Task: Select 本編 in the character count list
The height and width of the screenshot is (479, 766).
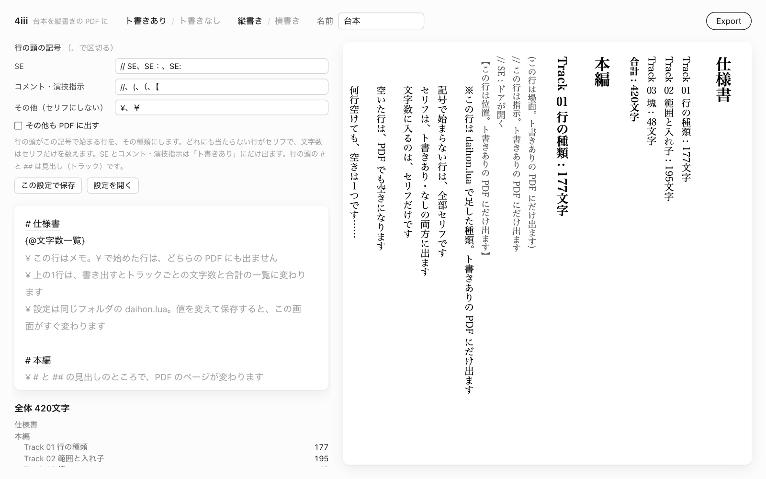Action: (x=22, y=436)
